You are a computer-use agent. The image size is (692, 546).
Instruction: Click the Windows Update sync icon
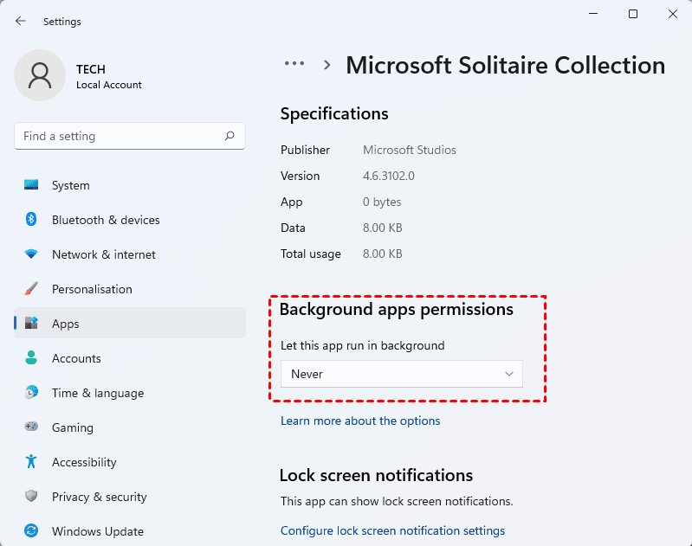[x=31, y=531]
